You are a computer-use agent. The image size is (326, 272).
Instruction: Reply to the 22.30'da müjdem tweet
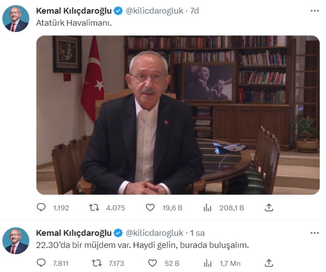coord(41,263)
